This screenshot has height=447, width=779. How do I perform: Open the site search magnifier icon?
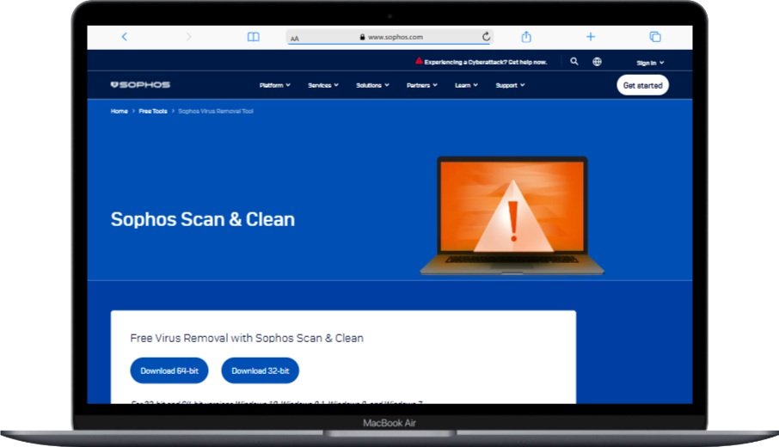[x=574, y=62]
